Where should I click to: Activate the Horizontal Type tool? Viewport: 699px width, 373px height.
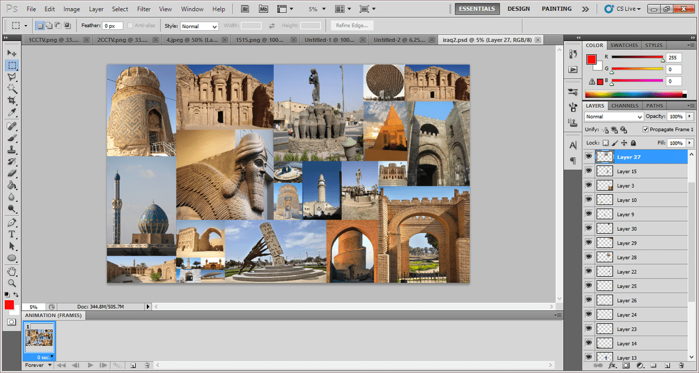pyautogui.click(x=12, y=234)
